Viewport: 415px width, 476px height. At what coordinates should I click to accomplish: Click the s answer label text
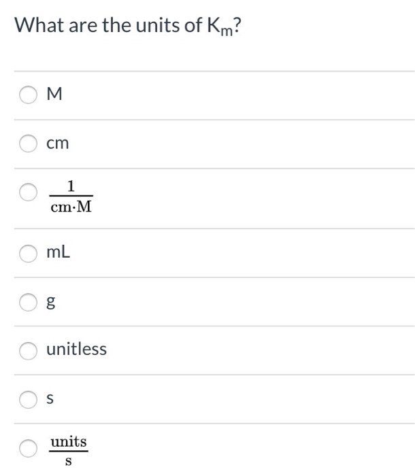click(50, 398)
